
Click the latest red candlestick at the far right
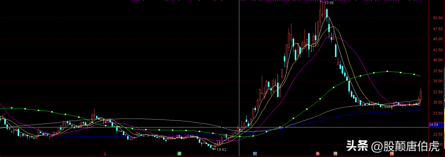pos(421,95)
